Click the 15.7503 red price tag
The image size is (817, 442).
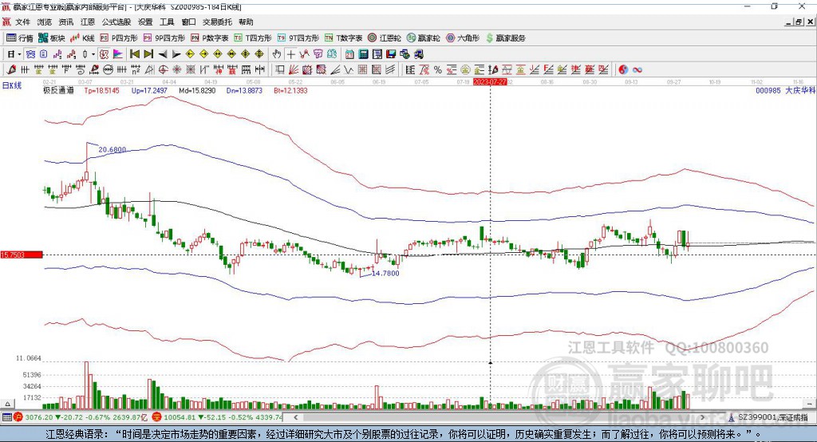[x=22, y=255]
